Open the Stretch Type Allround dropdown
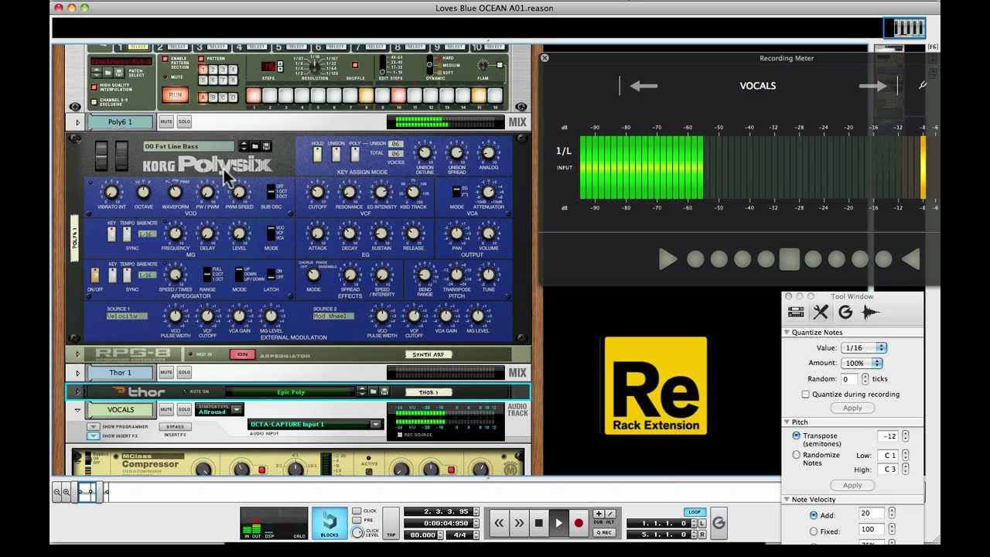Image resolution: width=990 pixels, height=557 pixels. click(220, 410)
